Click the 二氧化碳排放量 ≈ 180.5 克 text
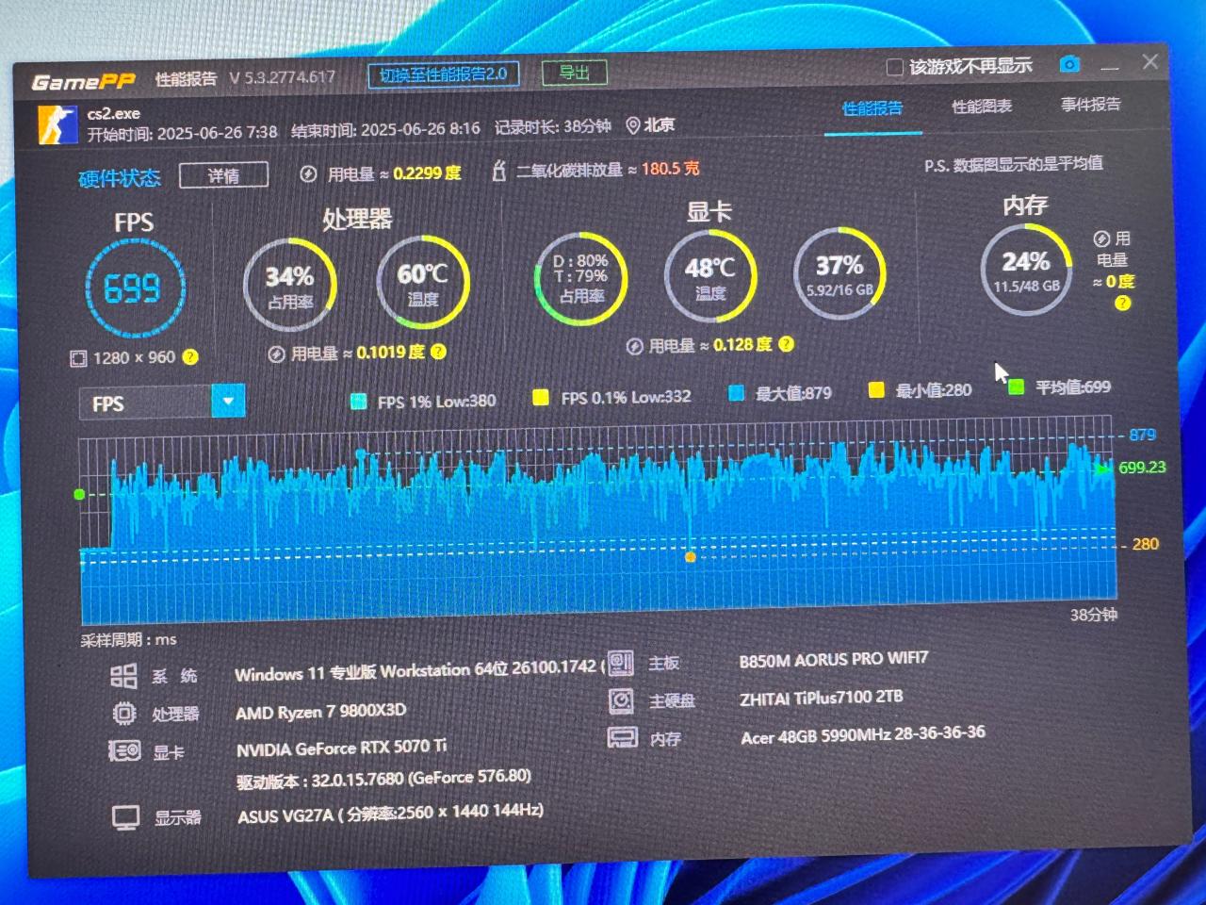 click(608, 170)
